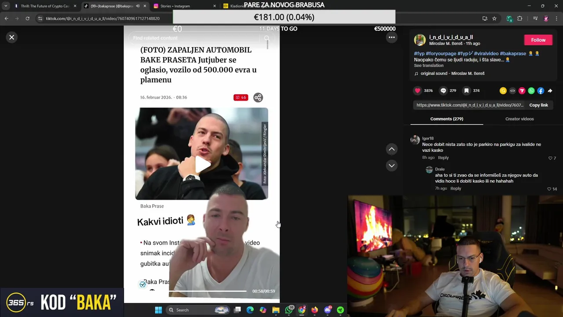Expand more share options arrow
This screenshot has width=563, height=317.
tap(550, 91)
